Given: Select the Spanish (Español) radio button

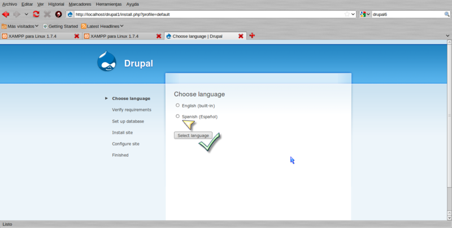Looking at the screenshot, I should point(177,116).
